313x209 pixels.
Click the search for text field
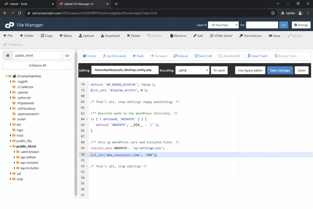[262, 25]
